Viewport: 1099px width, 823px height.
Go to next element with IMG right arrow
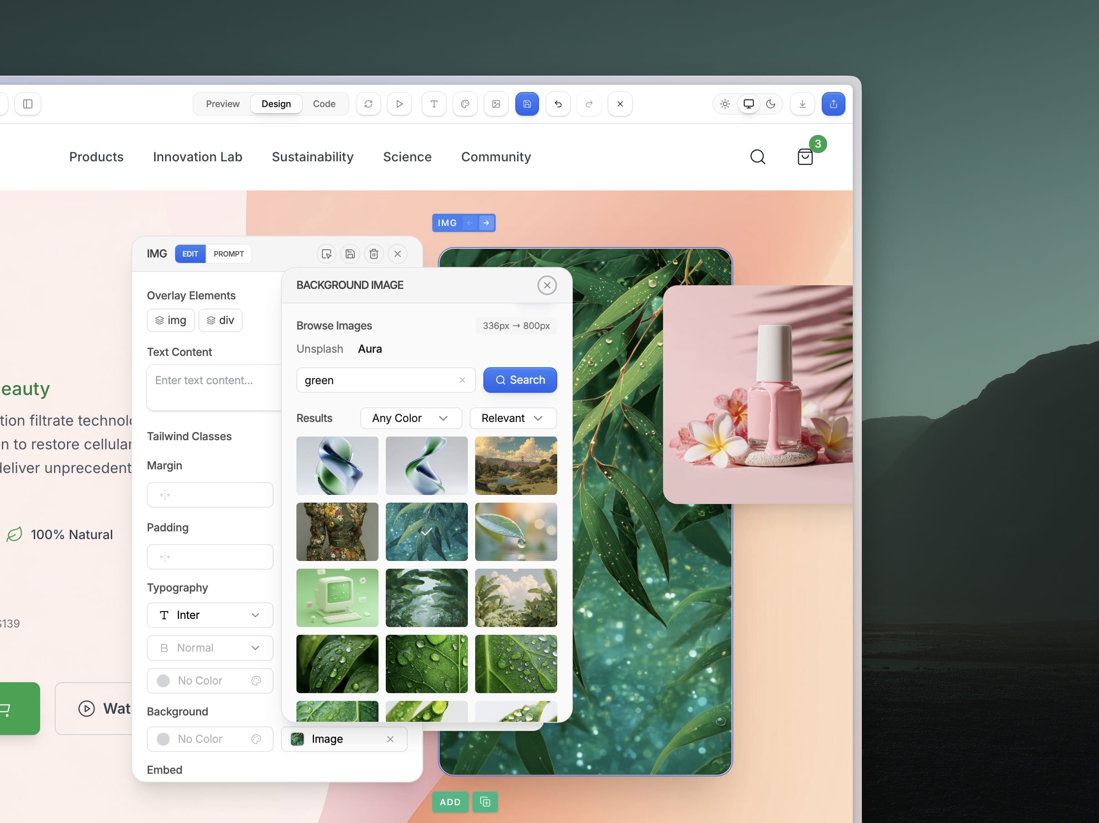(x=487, y=223)
